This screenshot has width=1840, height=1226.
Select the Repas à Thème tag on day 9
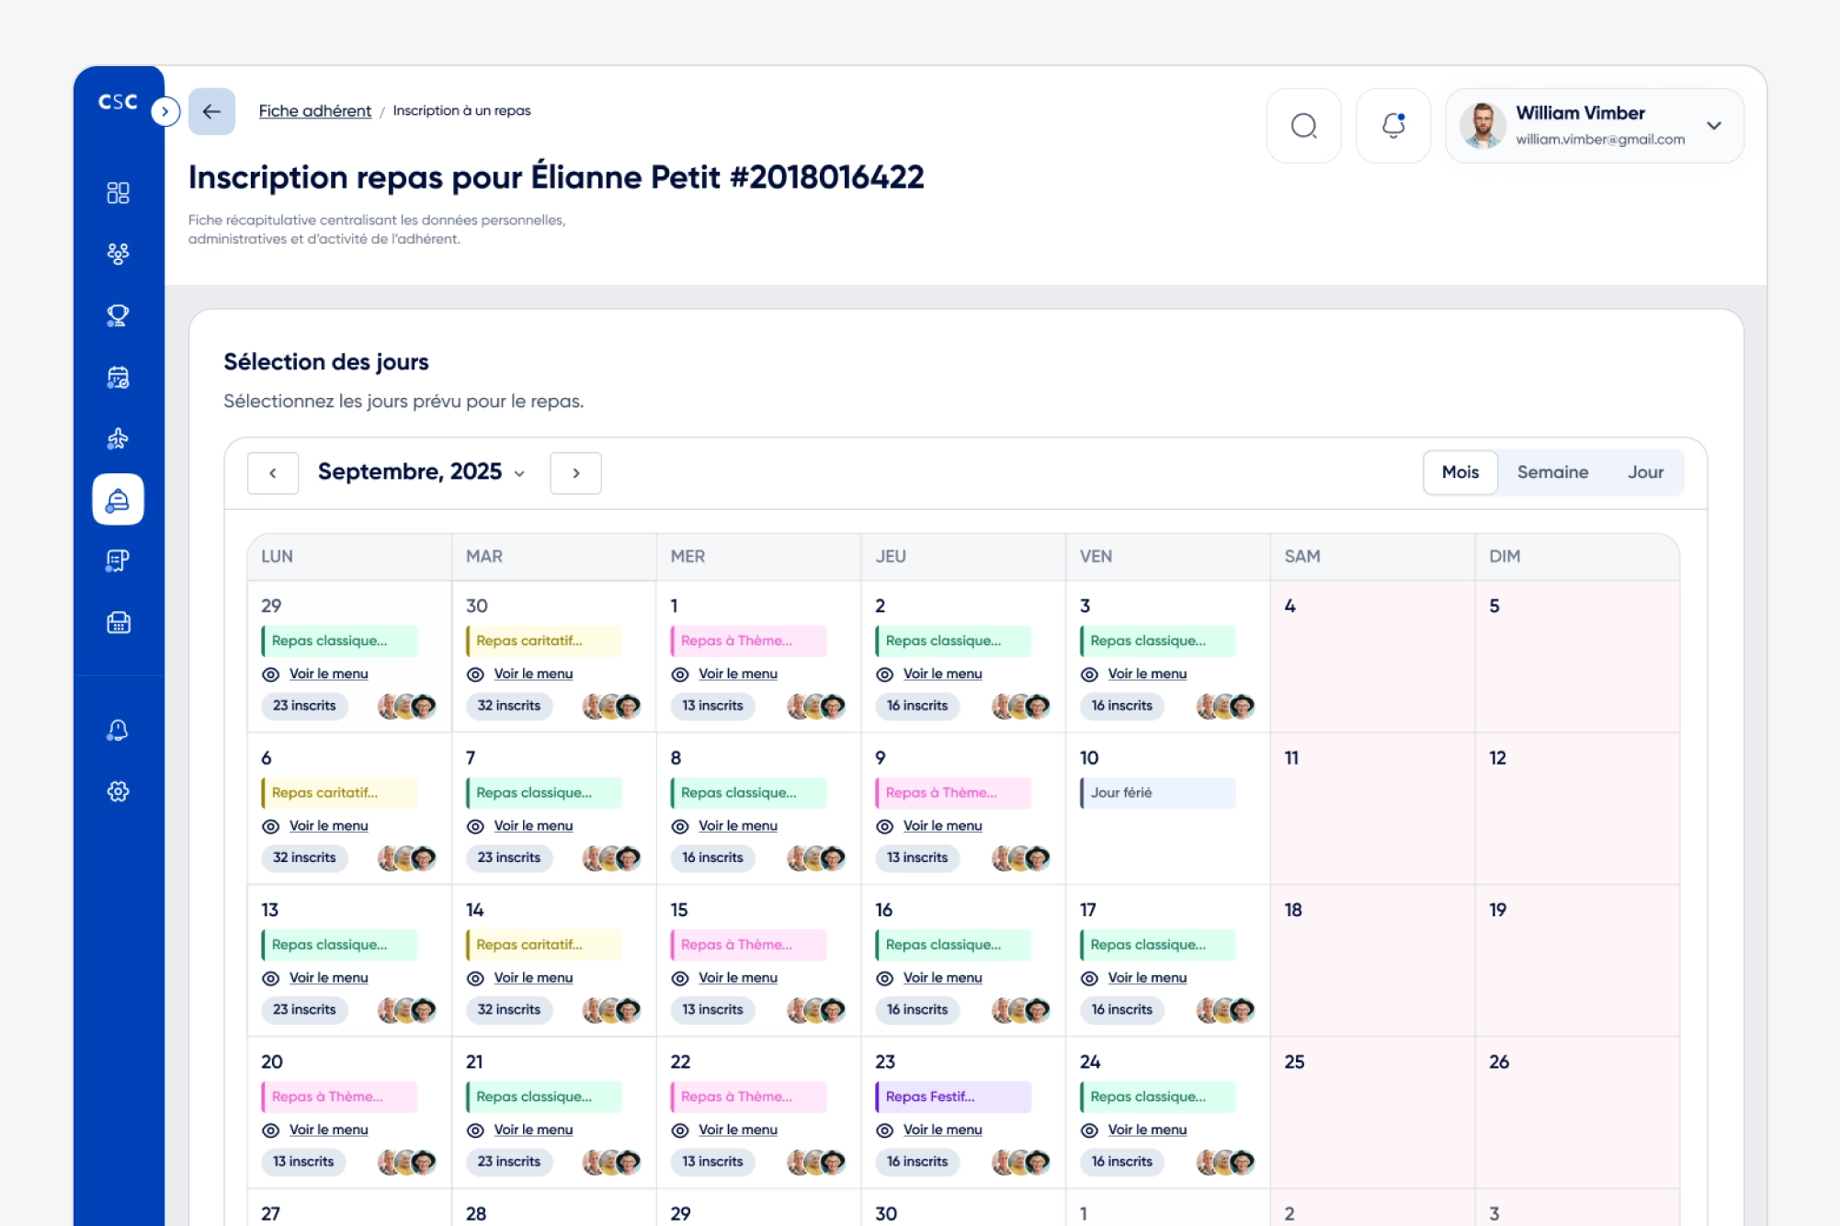tap(953, 793)
